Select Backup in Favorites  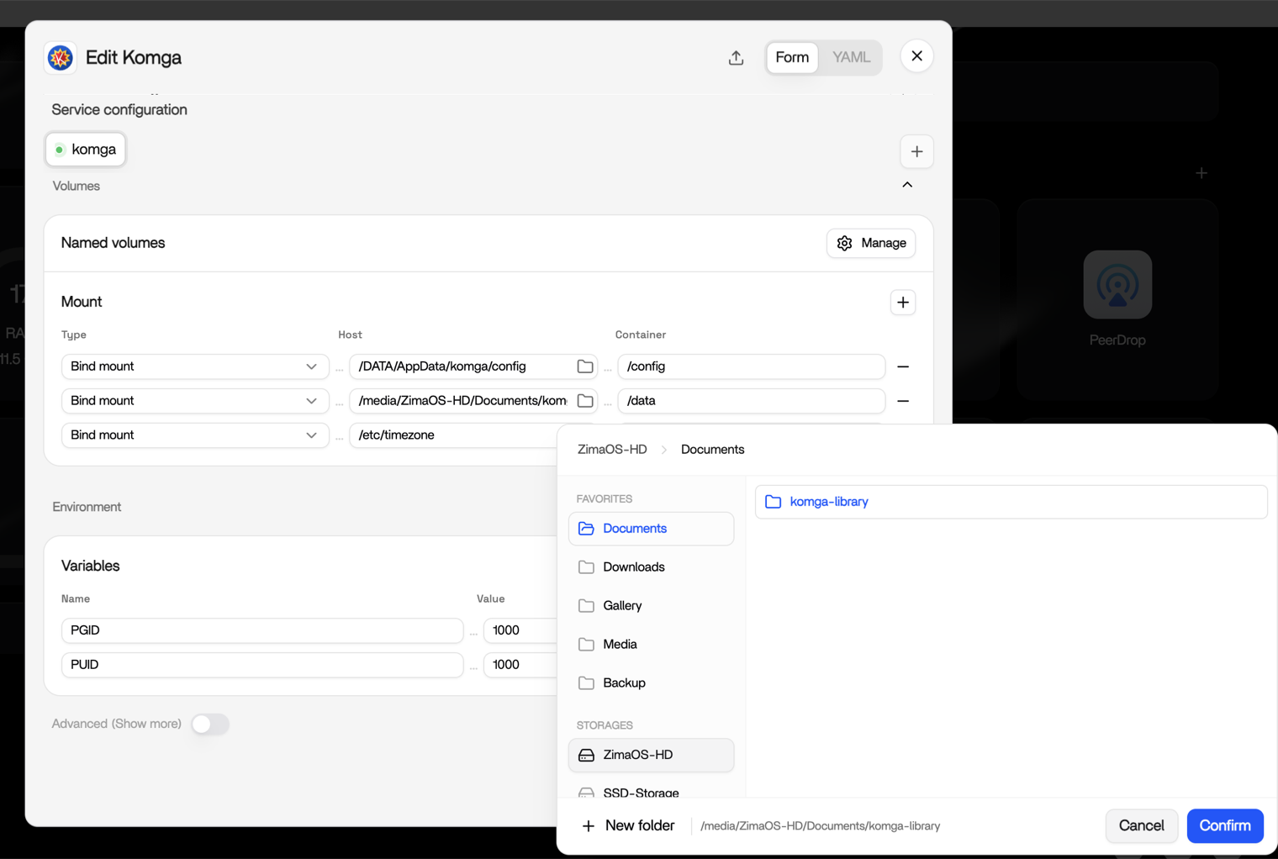click(x=651, y=683)
